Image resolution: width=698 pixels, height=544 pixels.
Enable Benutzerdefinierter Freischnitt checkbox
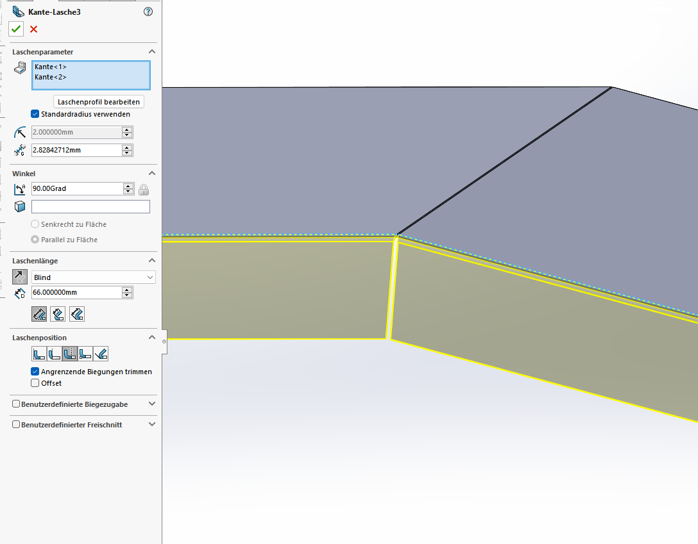(x=16, y=424)
